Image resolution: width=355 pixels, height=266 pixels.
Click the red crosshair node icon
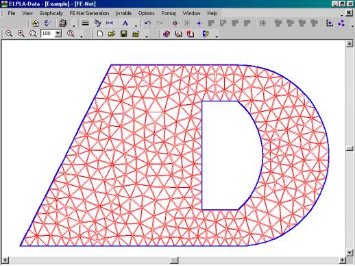(175, 23)
